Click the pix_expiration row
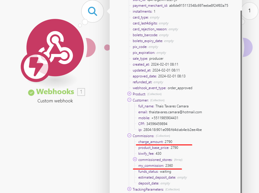This screenshot has width=259, height=193. pyautogui.click(x=149, y=53)
